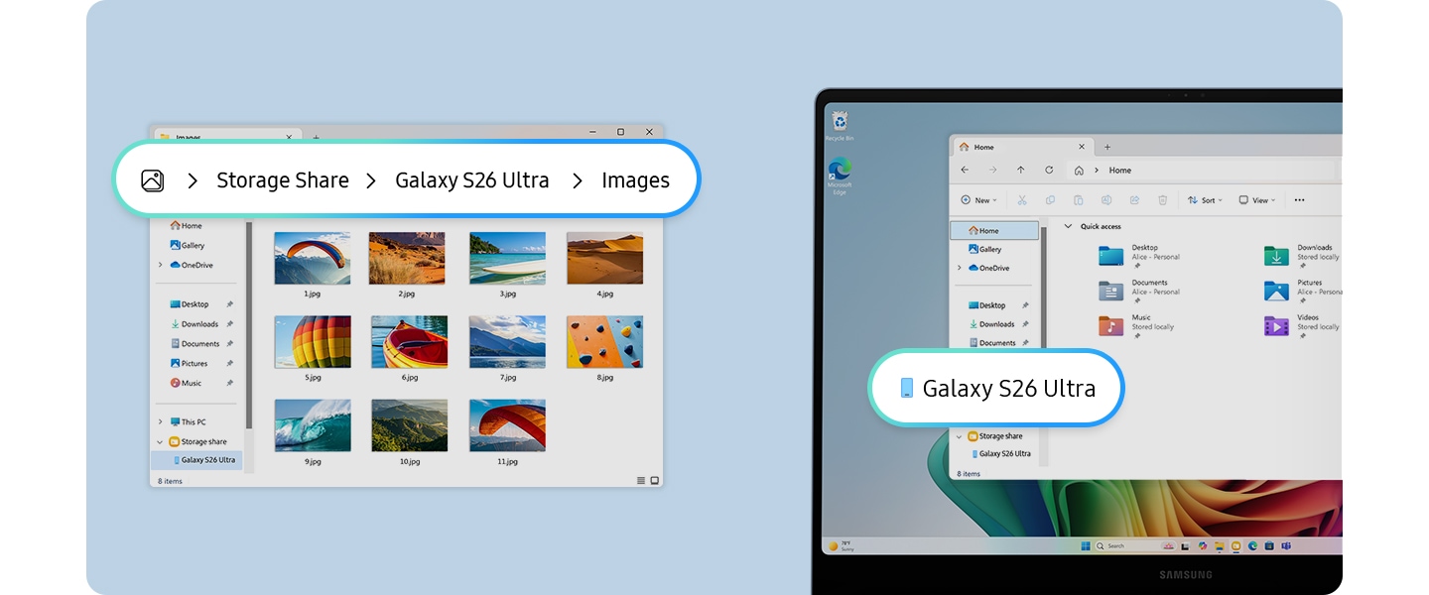This screenshot has height=595, width=1429.
Task: Select the 1.jpg paraglider thumbnail
Action: [312, 259]
